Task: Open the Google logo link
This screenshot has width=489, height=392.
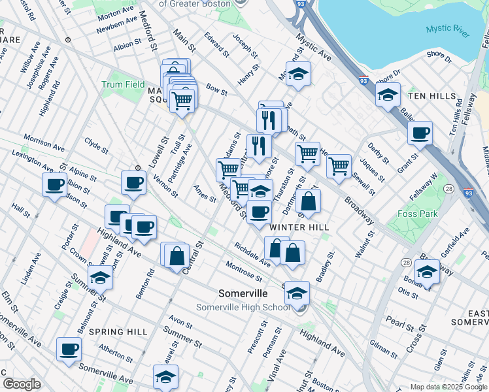Action: (x=22, y=384)
